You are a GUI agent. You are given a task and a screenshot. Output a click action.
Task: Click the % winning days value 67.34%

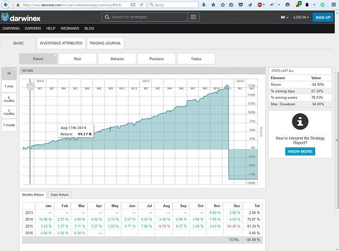(317, 91)
